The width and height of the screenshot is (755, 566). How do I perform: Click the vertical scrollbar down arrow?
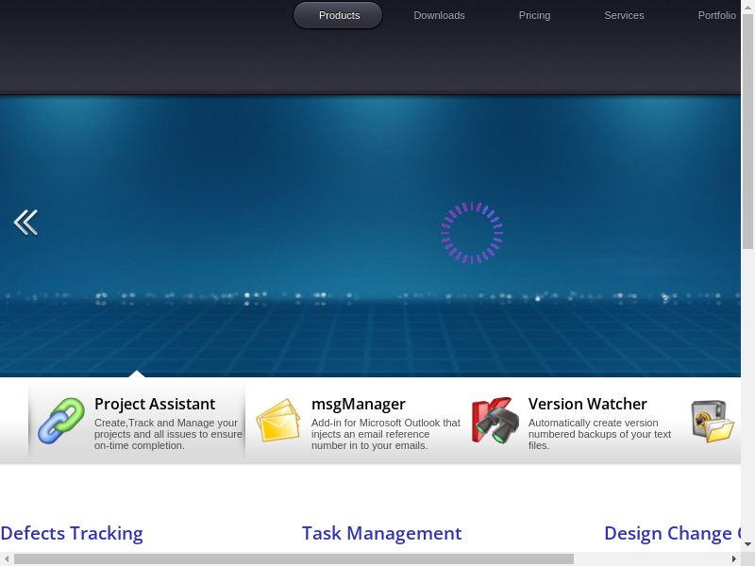coord(747,544)
